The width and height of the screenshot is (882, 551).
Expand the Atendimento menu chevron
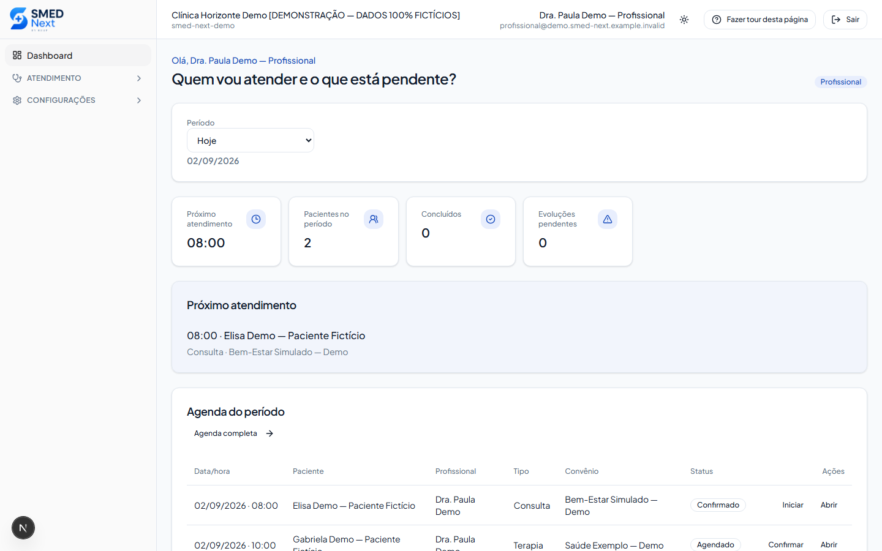point(139,78)
